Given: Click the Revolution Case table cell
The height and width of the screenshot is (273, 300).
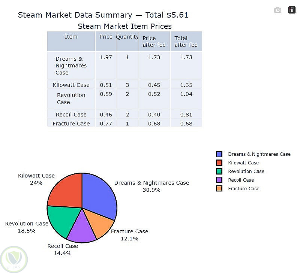Looking at the screenshot, I should (71, 98).
